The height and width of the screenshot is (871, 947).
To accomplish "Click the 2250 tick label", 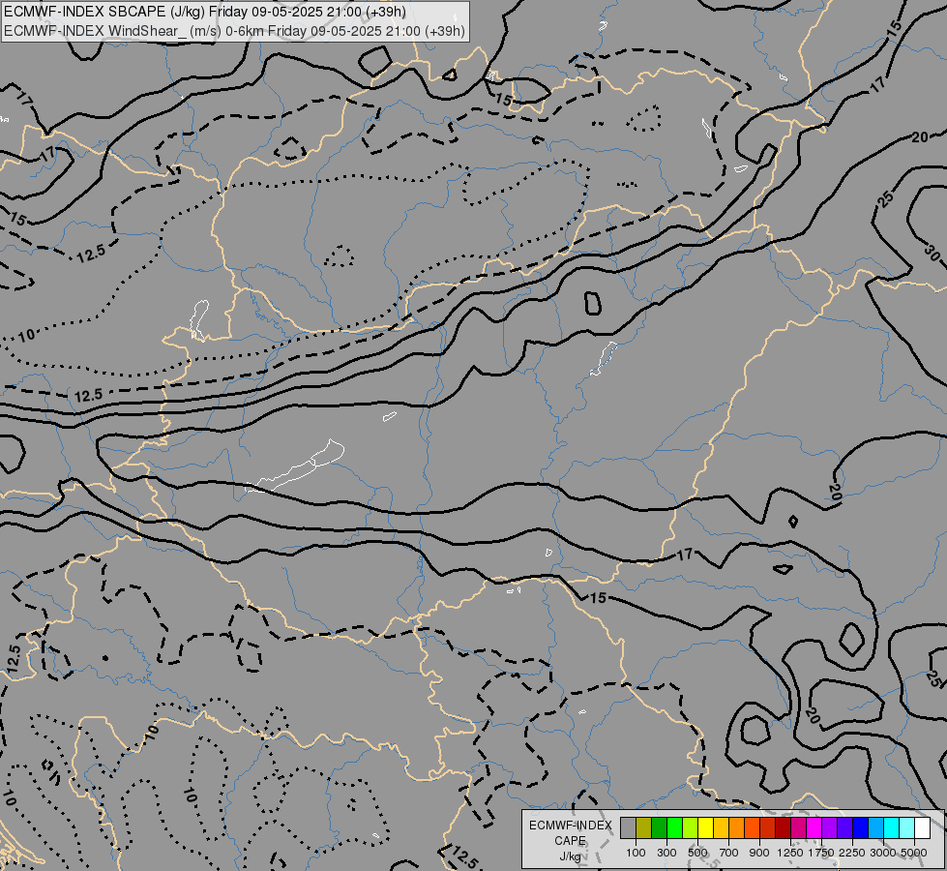I will [852, 853].
